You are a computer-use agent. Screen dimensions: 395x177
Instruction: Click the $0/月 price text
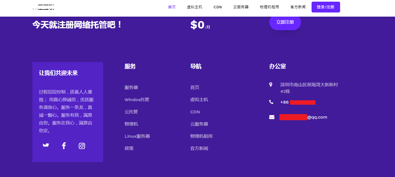(x=200, y=25)
